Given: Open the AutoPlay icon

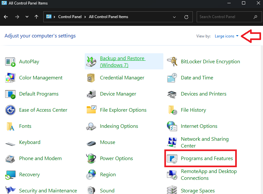Looking at the screenshot, I should pyautogui.click(x=10, y=62).
